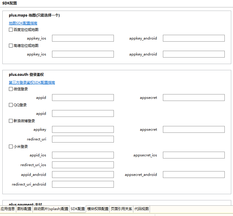Focus Gaode appkey_ios input field
Screen dimensions: 233x216
click(x=83, y=54)
